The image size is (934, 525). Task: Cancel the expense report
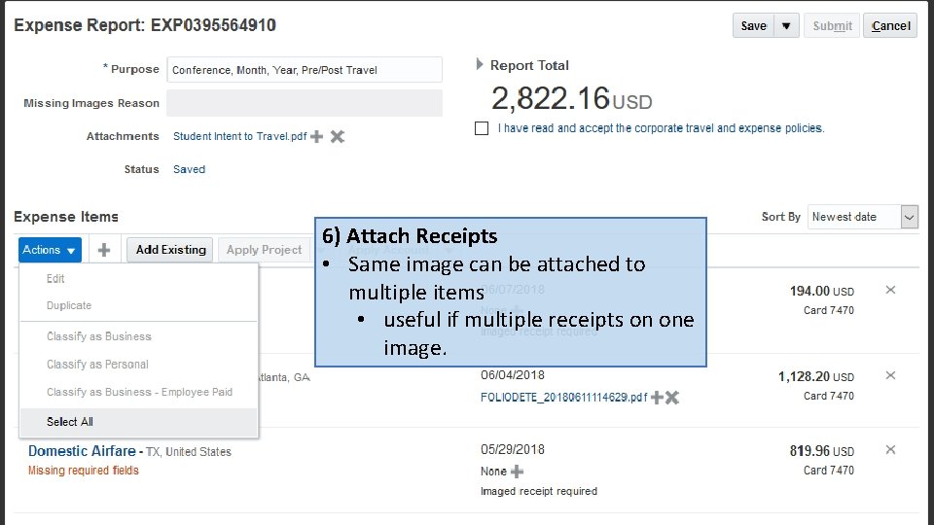(890, 25)
